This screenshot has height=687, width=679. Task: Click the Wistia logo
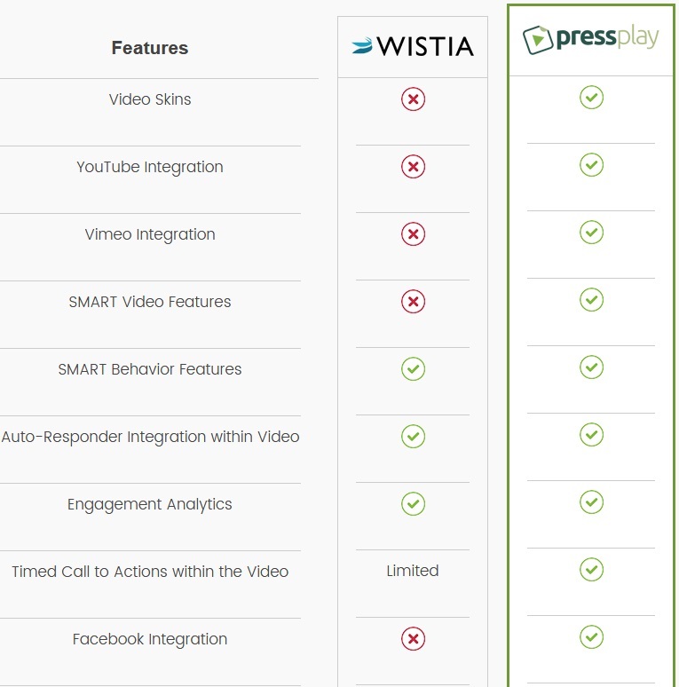(412, 46)
